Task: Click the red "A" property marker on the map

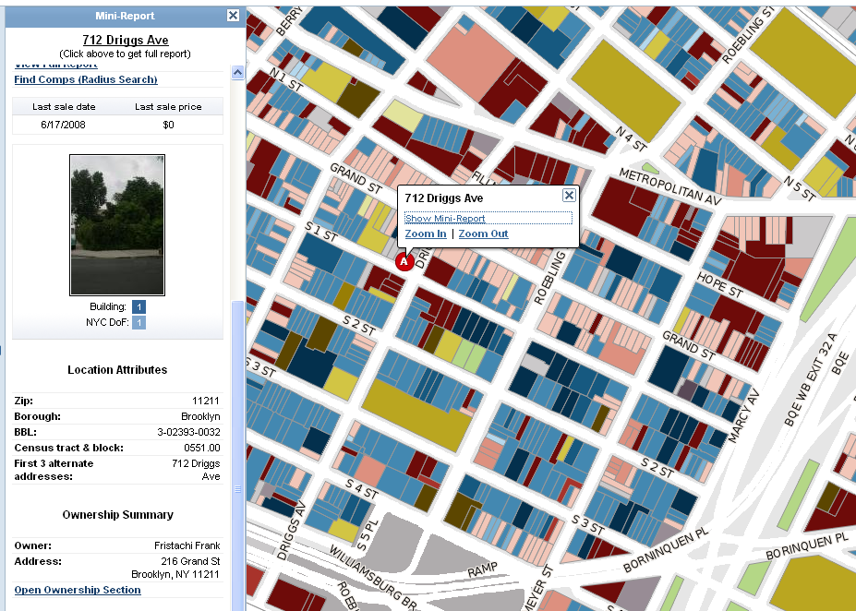Action: pos(404,262)
